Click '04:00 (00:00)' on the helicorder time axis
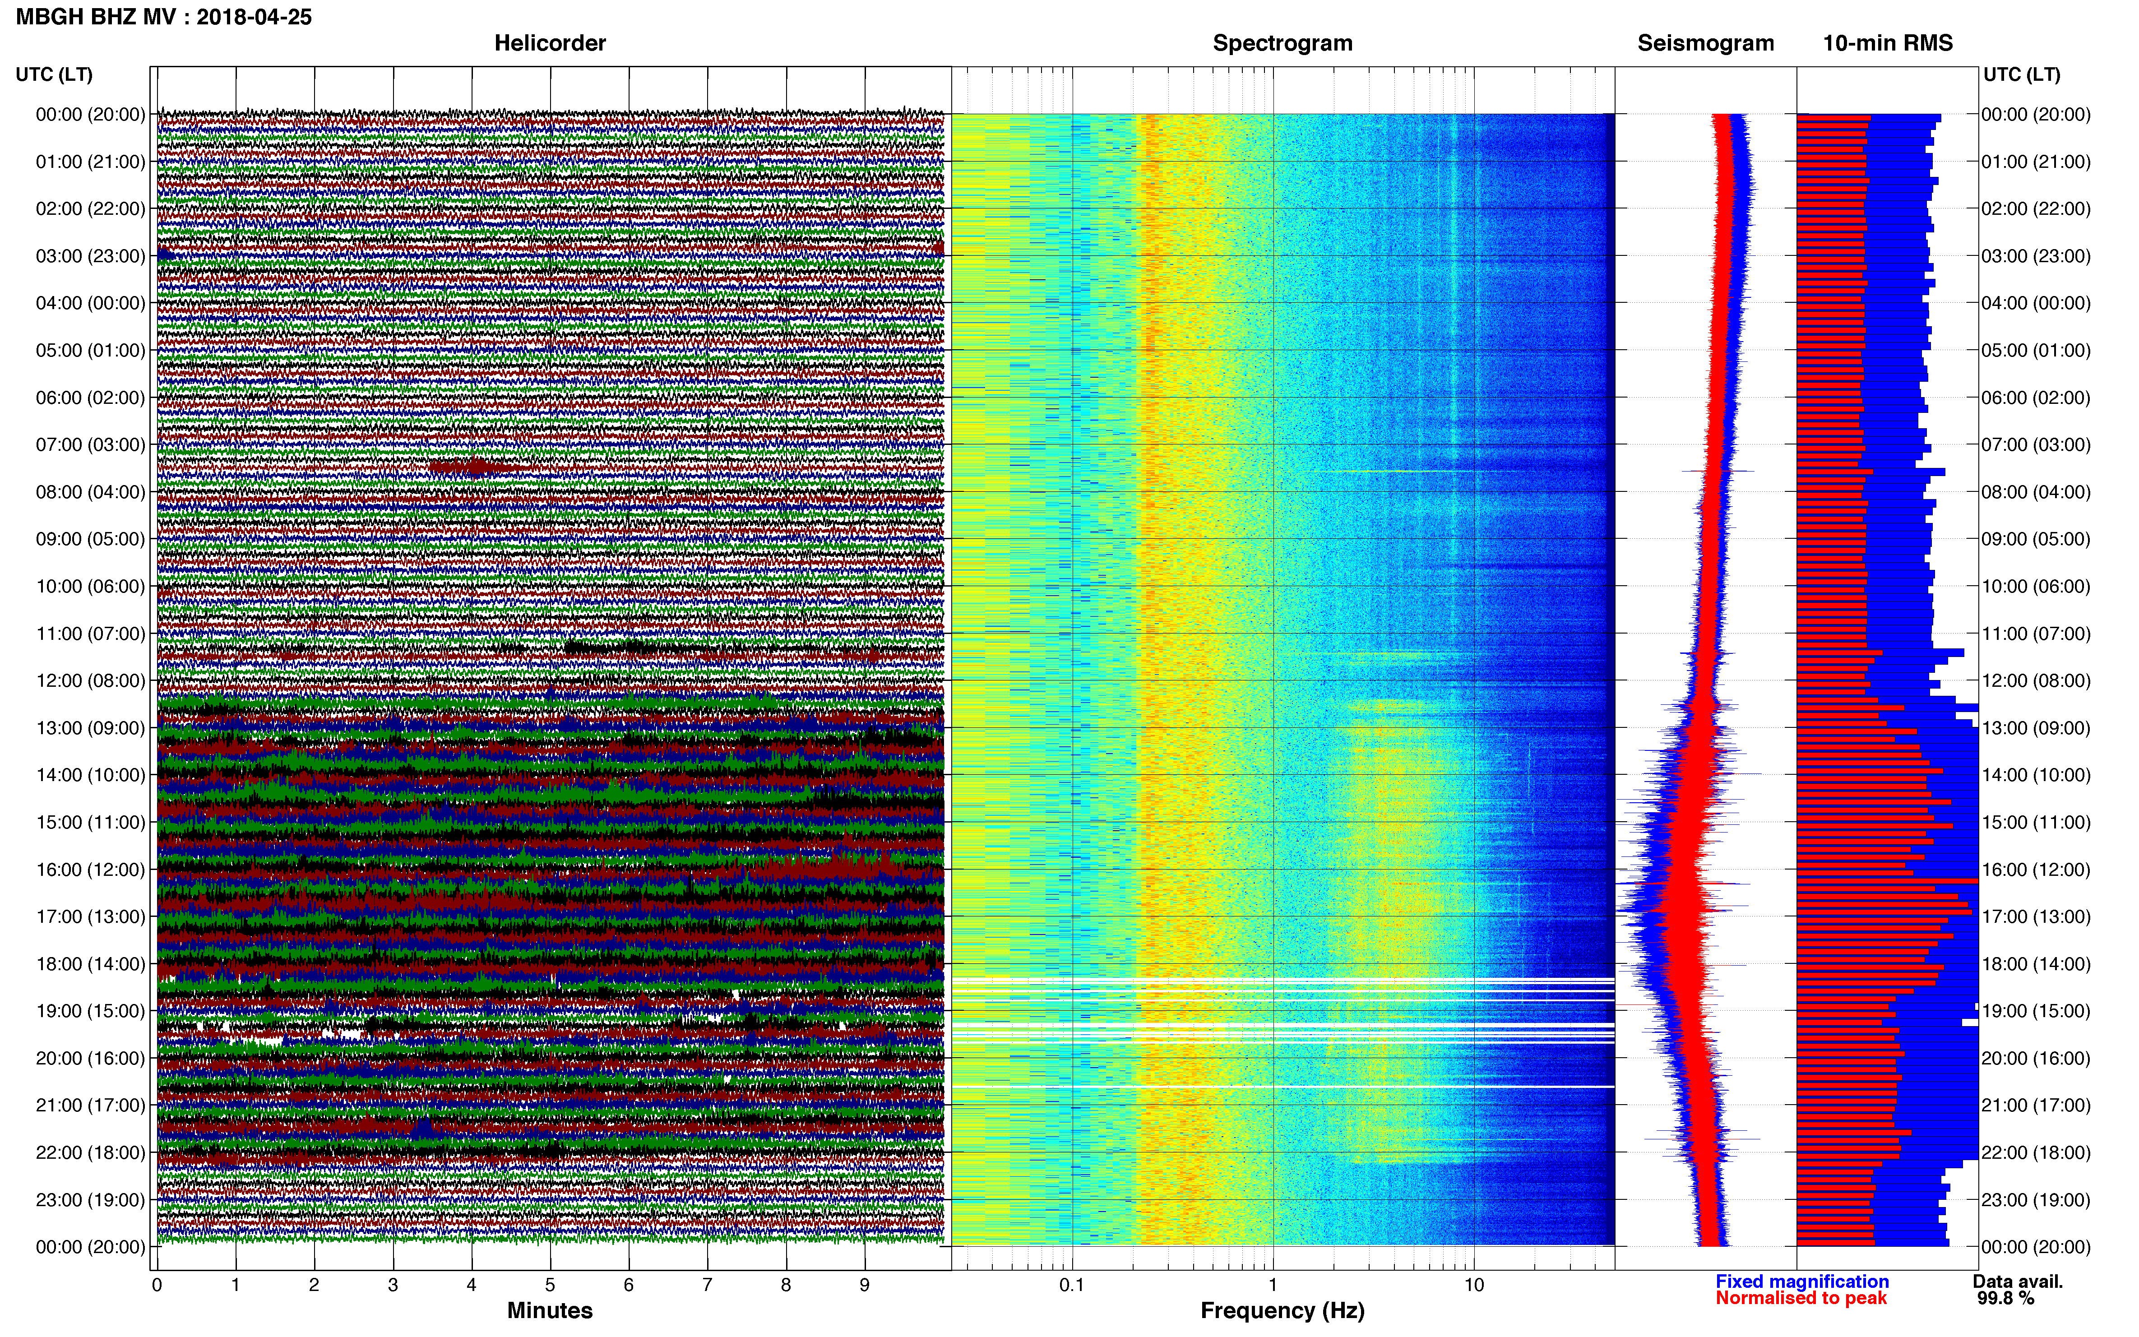This screenshot has height=1337, width=2139. click(x=90, y=303)
